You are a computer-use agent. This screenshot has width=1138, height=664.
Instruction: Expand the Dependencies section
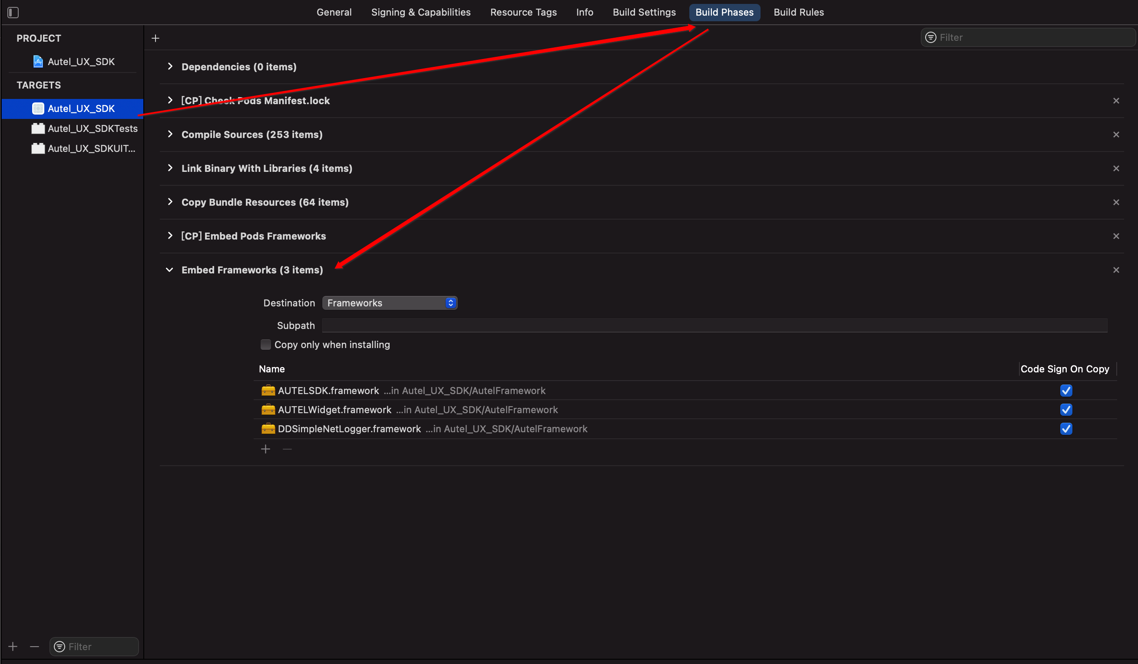coord(170,66)
